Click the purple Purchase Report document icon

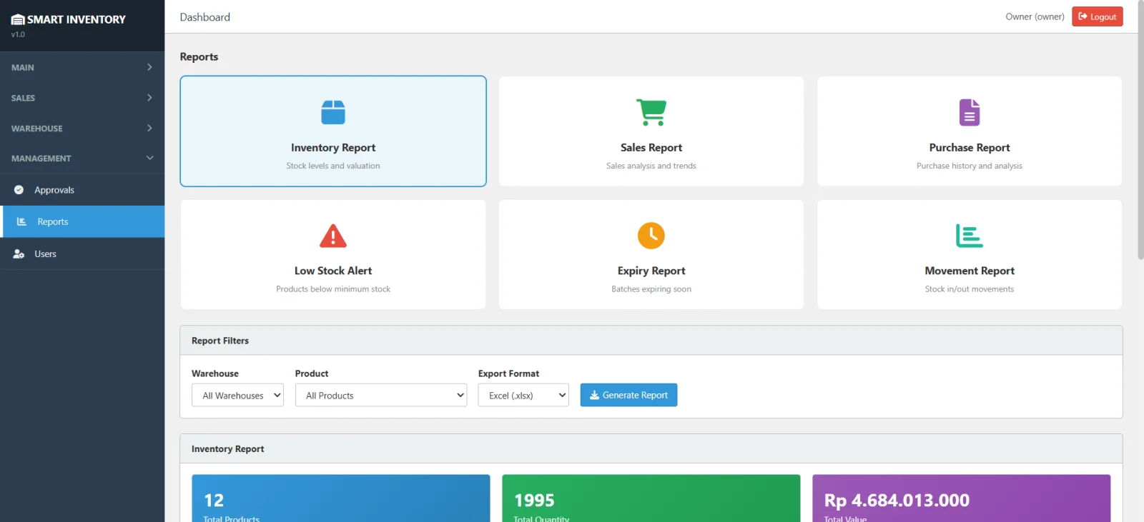[970, 113]
